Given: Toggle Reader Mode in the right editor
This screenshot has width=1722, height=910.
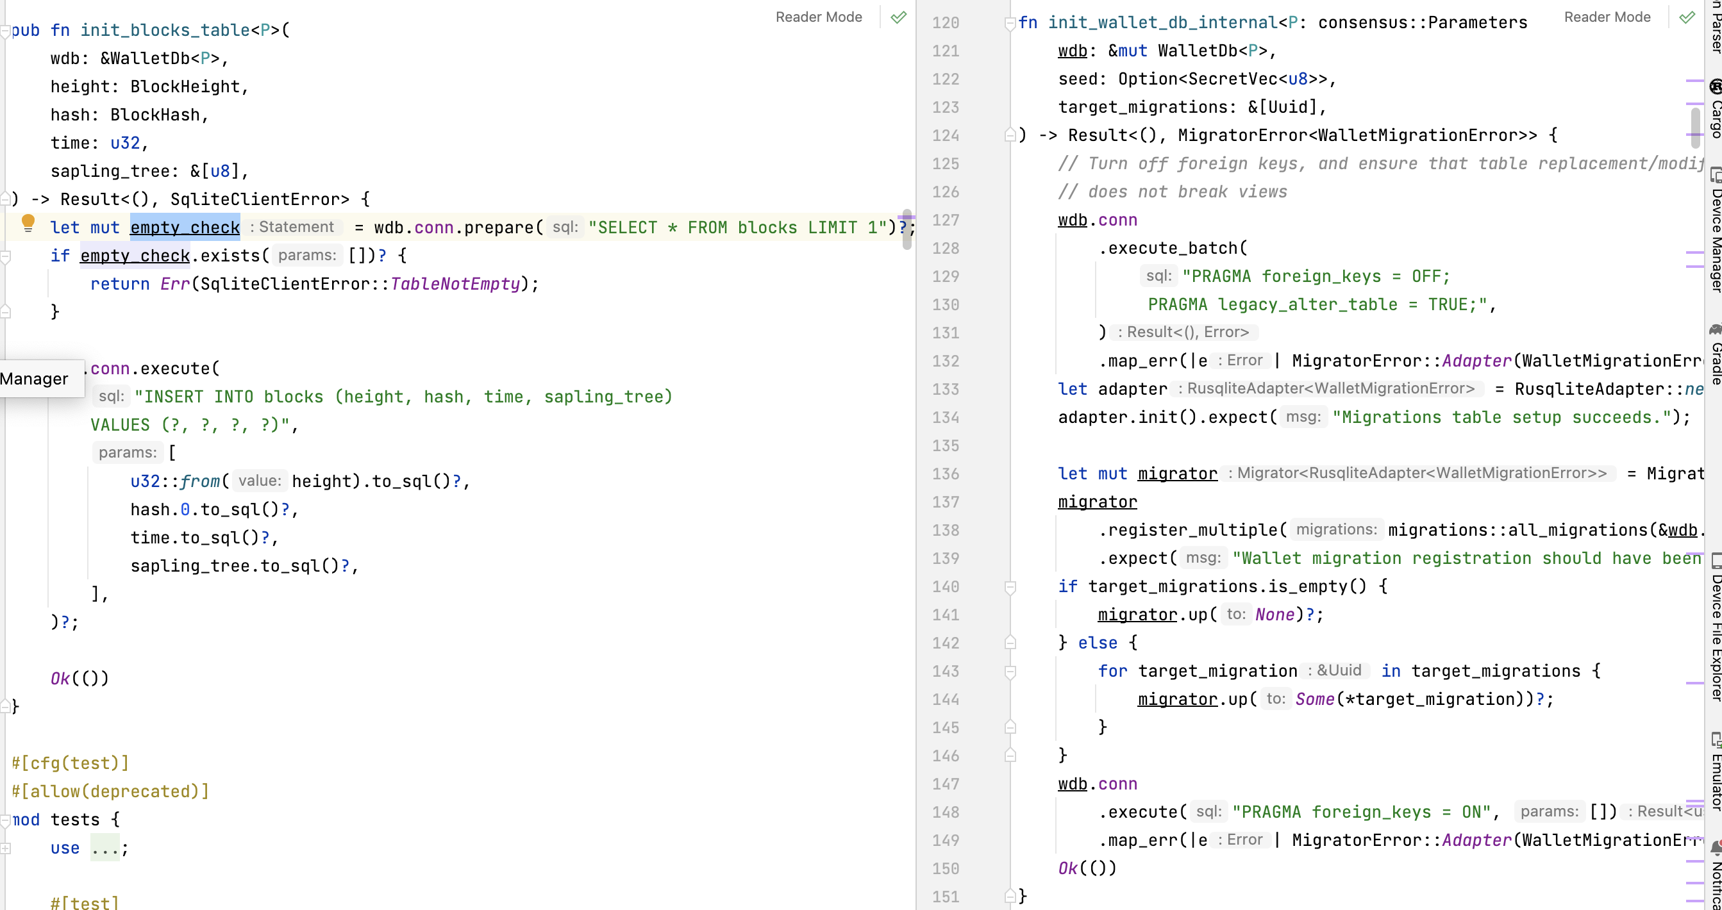Looking at the screenshot, I should 1607,17.
